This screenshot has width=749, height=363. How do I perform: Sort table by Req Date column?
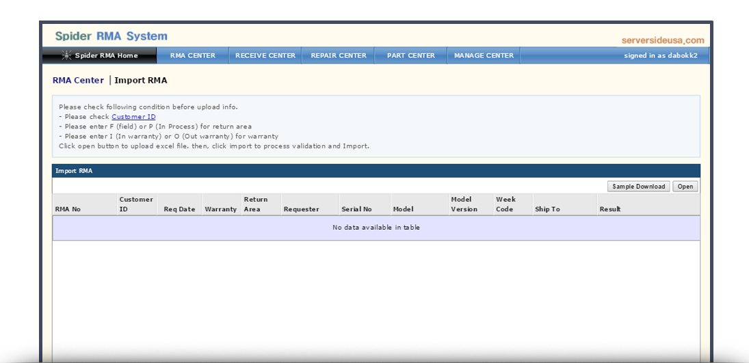180,204
